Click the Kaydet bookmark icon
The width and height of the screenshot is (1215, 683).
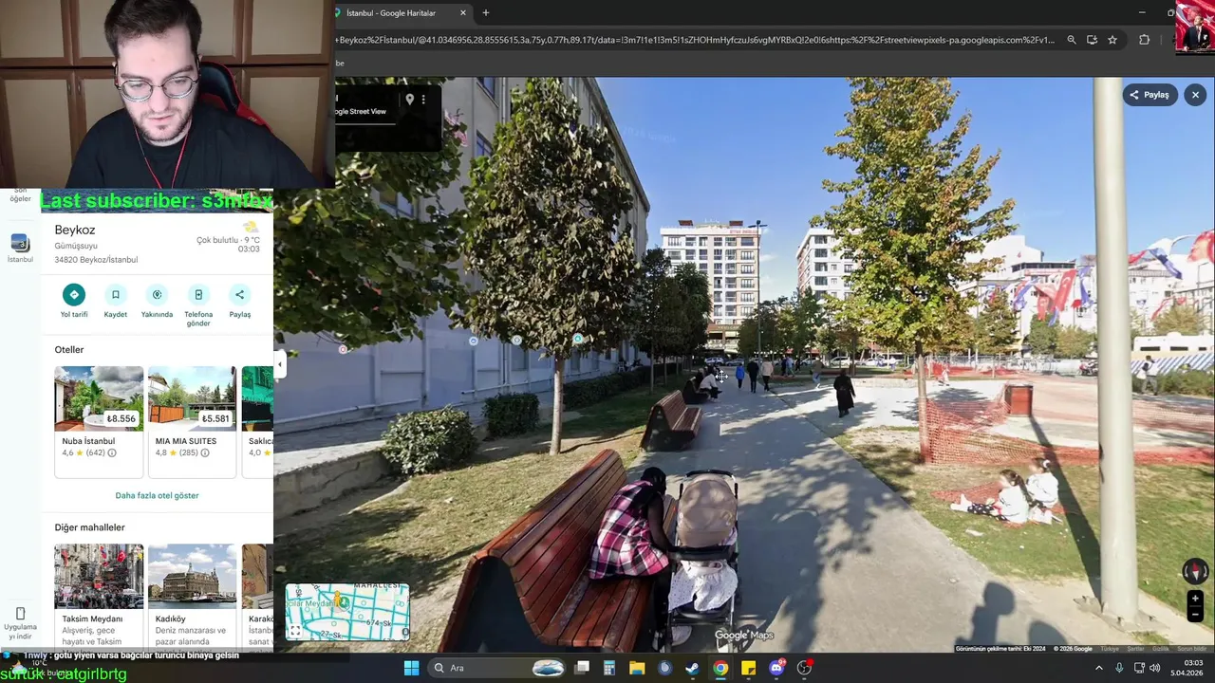click(x=116, y=294)
